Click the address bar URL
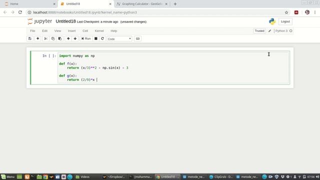320x180 pixels. [x=85, y=12]
